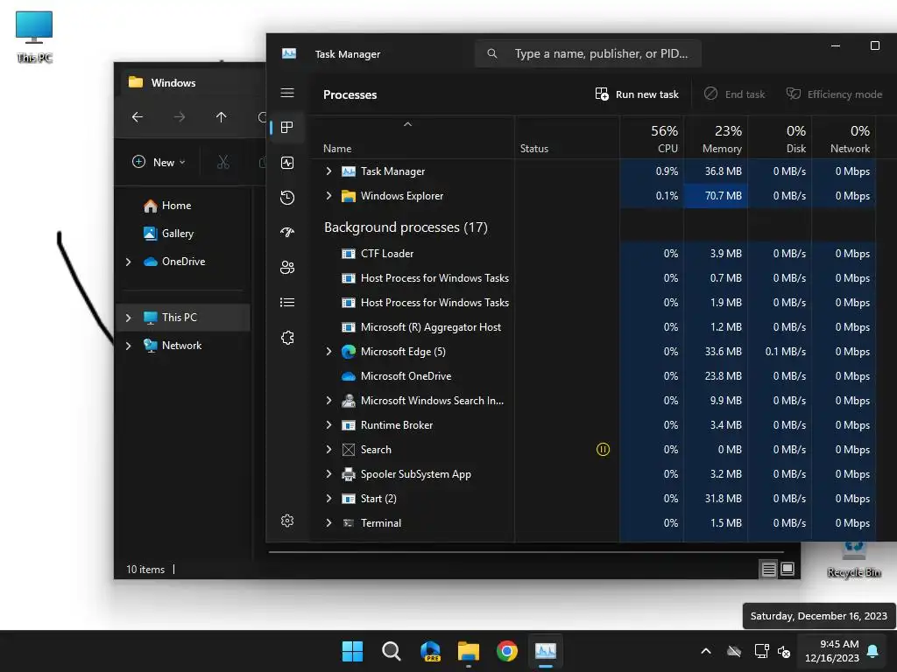Open Task Manager settings gear icon
Image resolution: width=897 pixels, height=672 pixels.
click(x=287, y=521)
